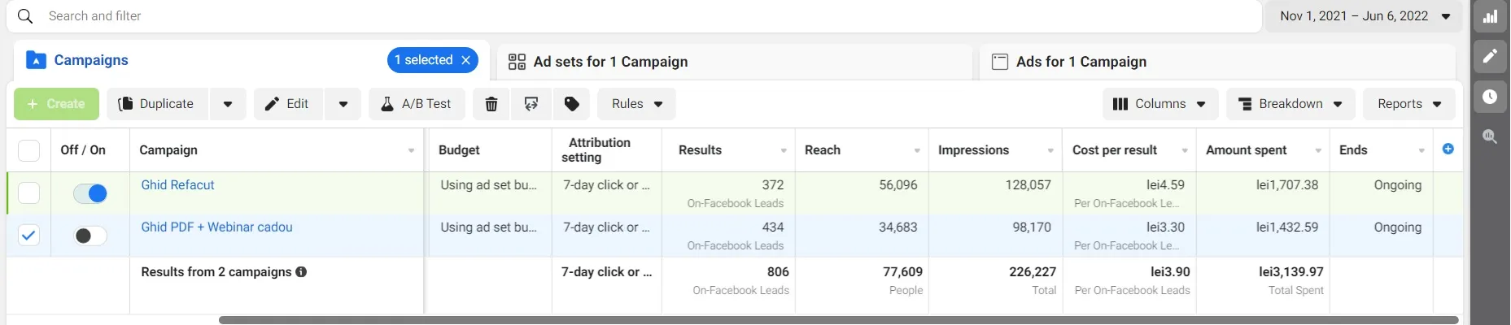Open the Ghid Refacut campaign link
This screenshot has width=1511, height=325.
point(177,185)
